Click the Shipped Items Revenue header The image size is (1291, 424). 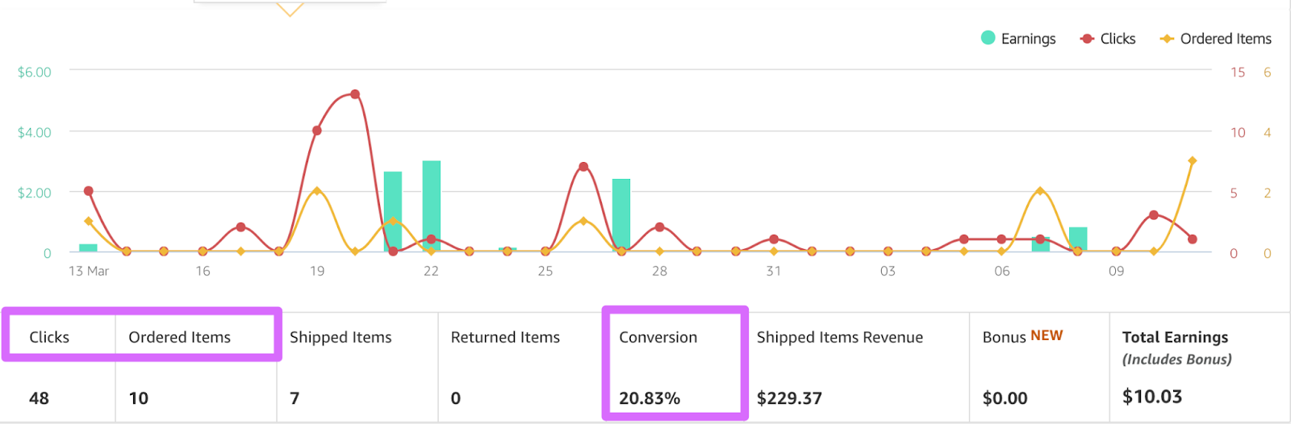[839, 337]
